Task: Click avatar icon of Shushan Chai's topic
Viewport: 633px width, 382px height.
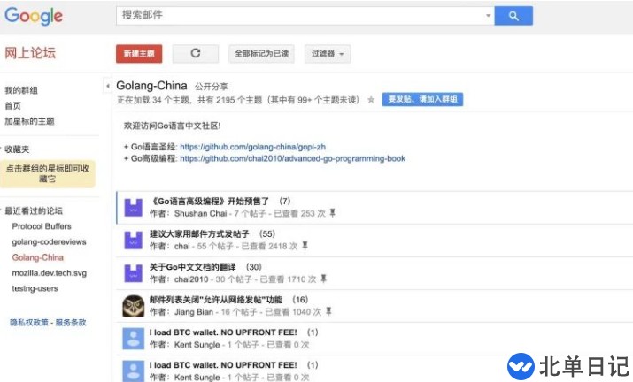Action: click(133, 207)
